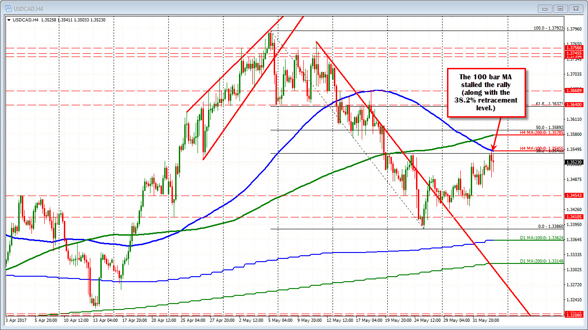588x330 pixels.
Task: Click the red 1.32080 price tag
Action: click(573, 315)
